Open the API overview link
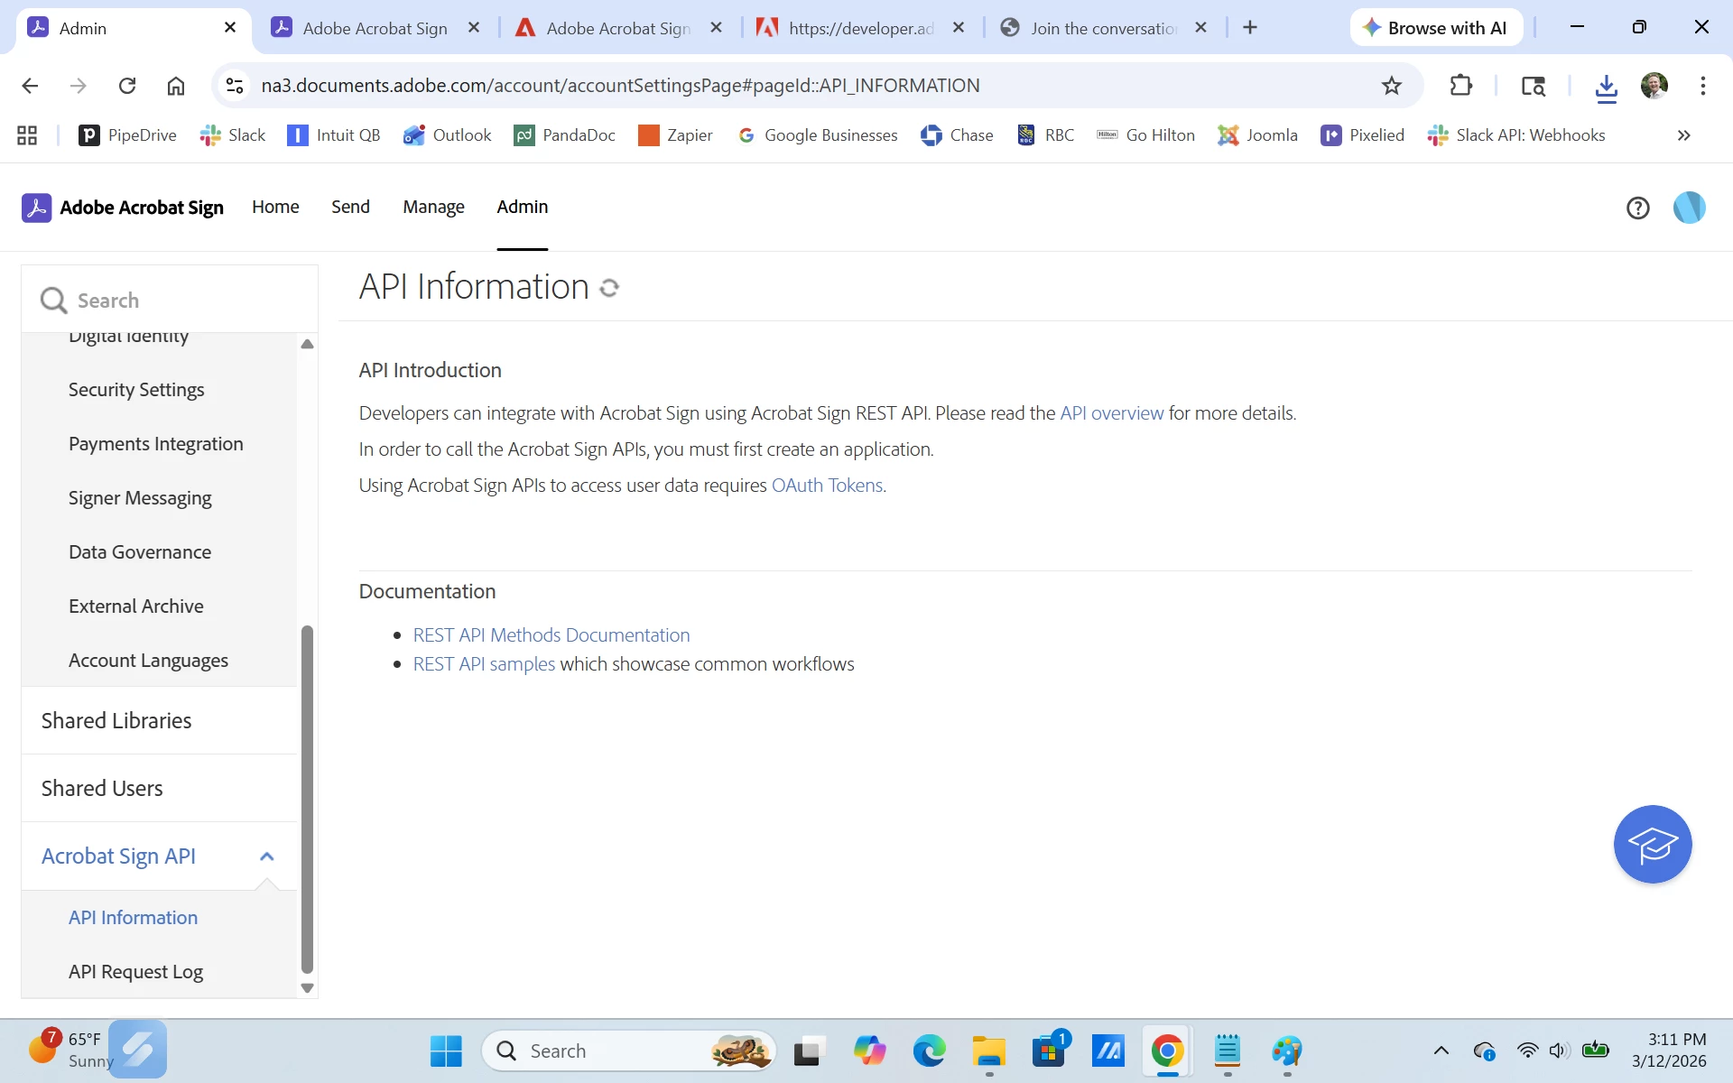 1111,413
